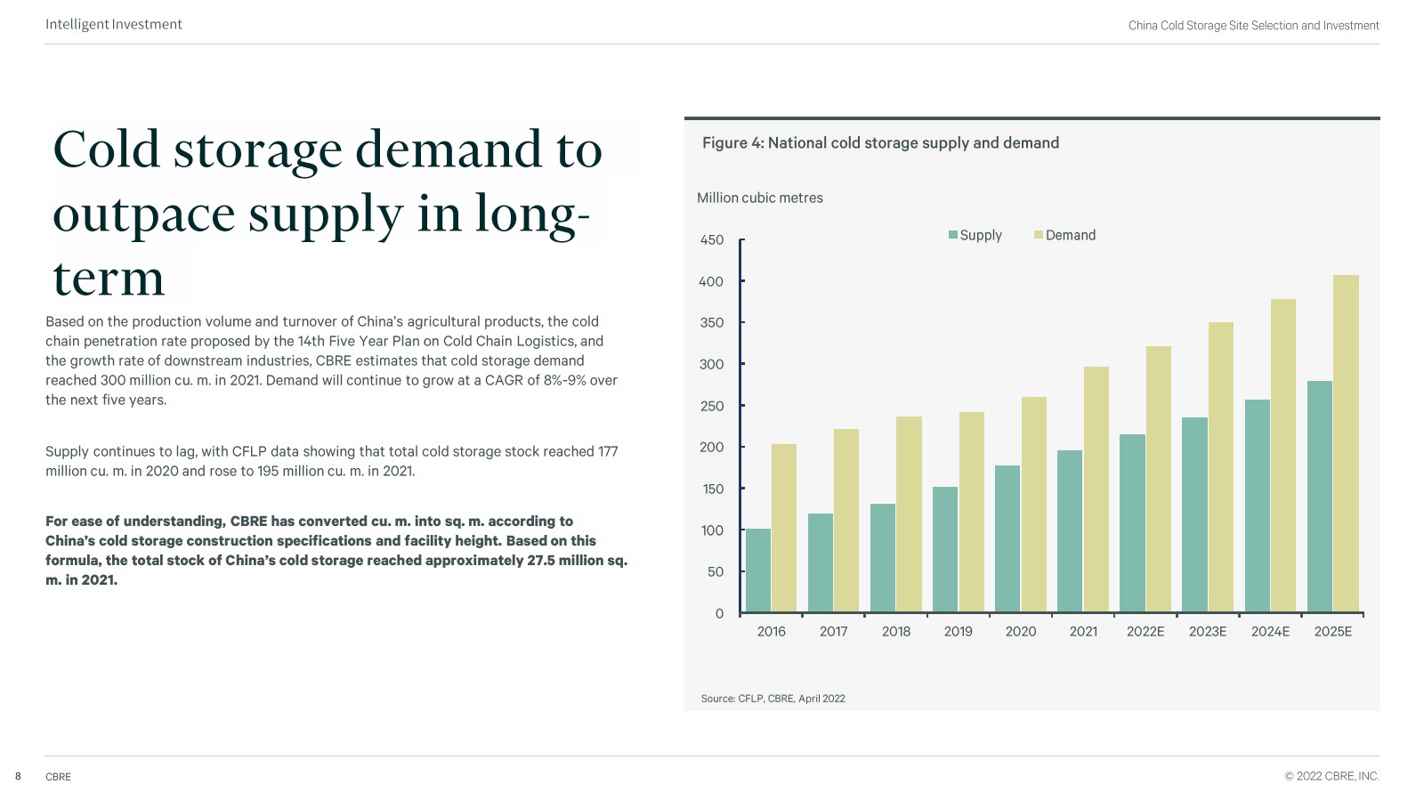
Task: Click the 2019 x-axis label
Action: coord(958,632)
